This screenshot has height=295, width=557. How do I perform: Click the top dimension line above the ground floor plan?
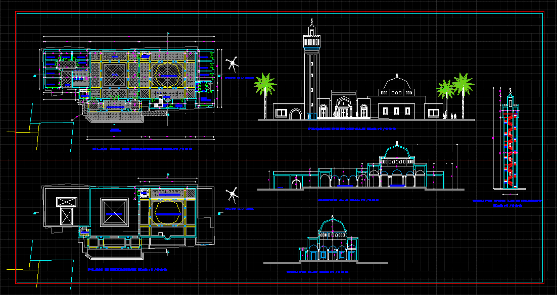129,36
